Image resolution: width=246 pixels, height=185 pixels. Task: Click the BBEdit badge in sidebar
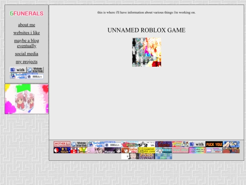(x=35, y=76)
